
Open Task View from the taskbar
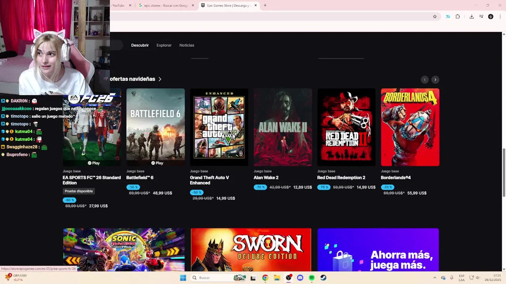(253, 278)
